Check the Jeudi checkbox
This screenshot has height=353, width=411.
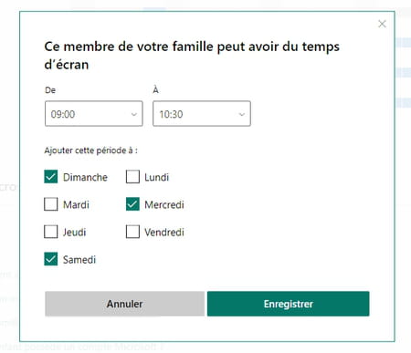click(x=51, y=232)
